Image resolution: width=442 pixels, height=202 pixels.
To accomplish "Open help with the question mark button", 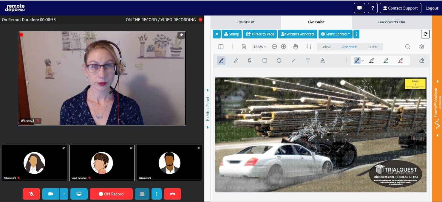I will point(373,8).
